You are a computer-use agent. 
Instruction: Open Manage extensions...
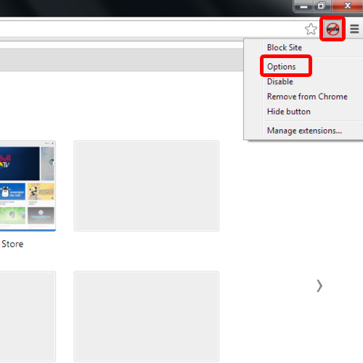click(304, 131)
